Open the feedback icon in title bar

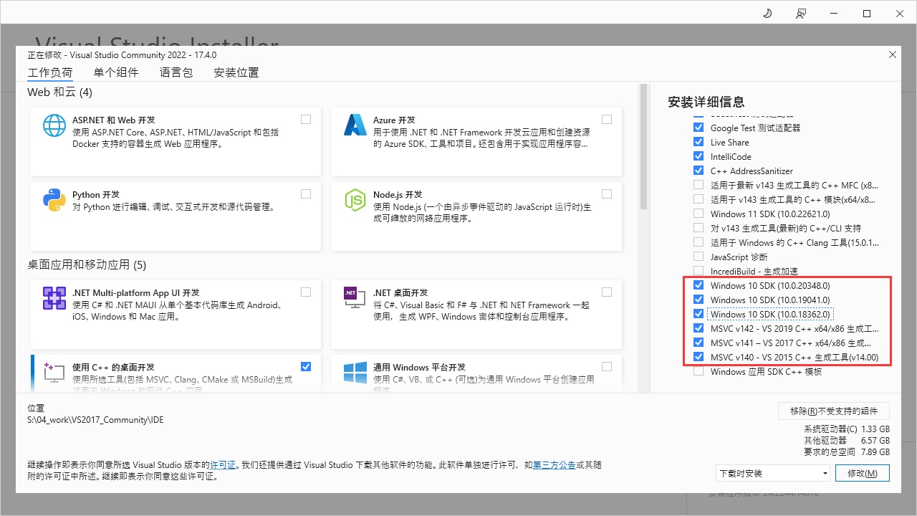(x=801, y=14)
